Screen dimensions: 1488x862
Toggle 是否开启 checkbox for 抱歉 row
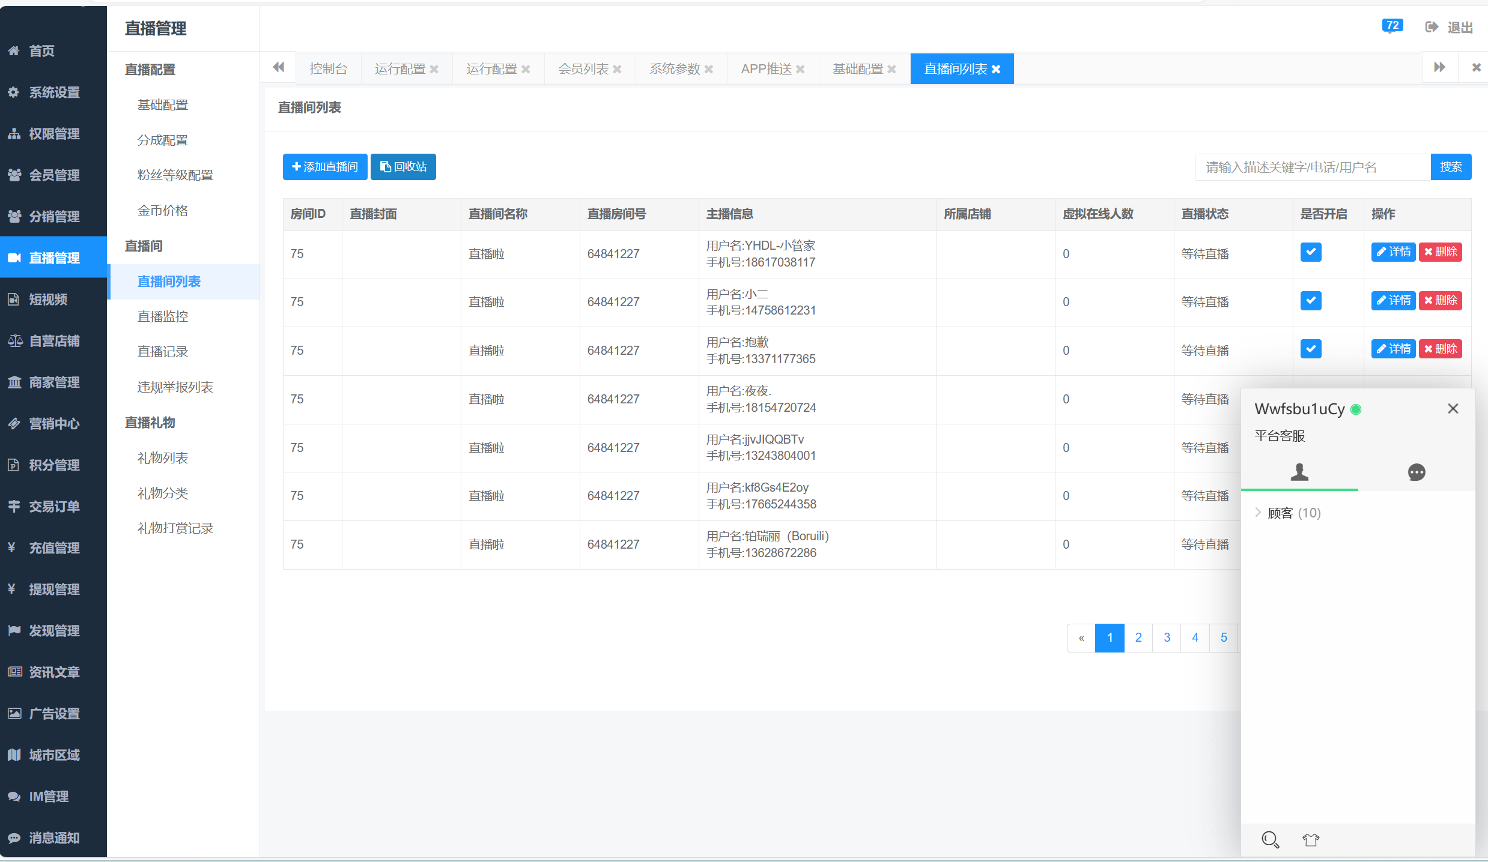pos(1311,349)
